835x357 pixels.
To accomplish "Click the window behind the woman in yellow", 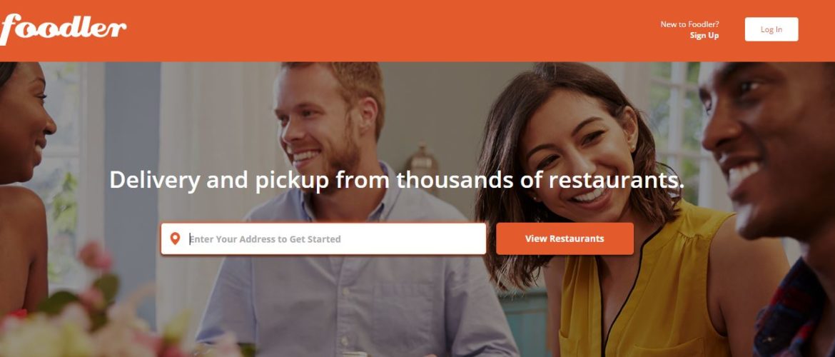I will 675,128.
